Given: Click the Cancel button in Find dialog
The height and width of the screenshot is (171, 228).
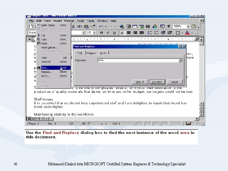Looking at the screenshot, I should (x=174, y=82).
